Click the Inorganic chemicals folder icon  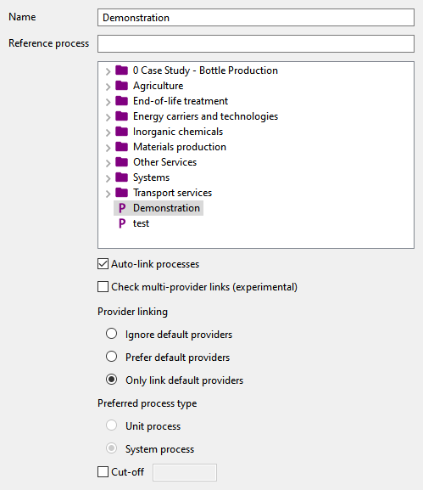coord(122,132)
